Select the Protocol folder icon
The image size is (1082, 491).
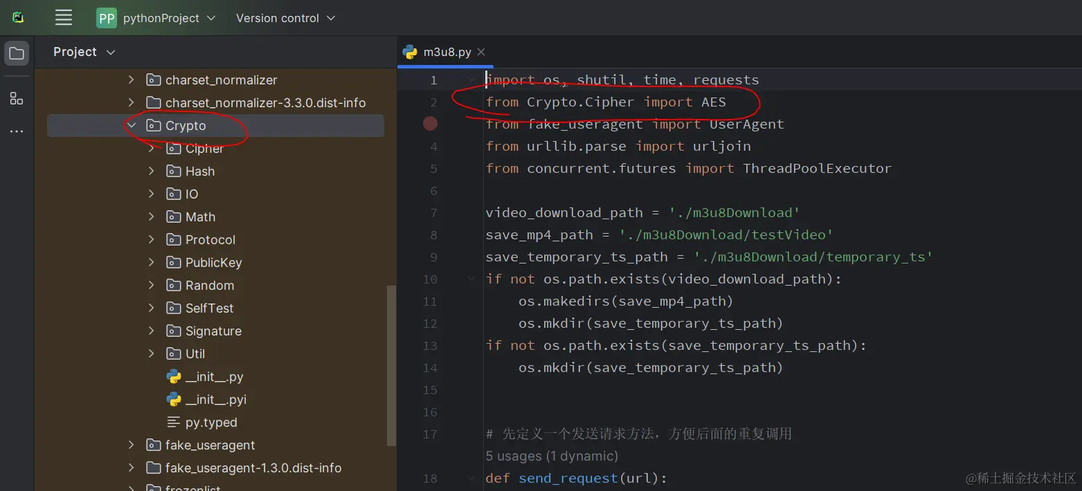[x=174, y=240]
